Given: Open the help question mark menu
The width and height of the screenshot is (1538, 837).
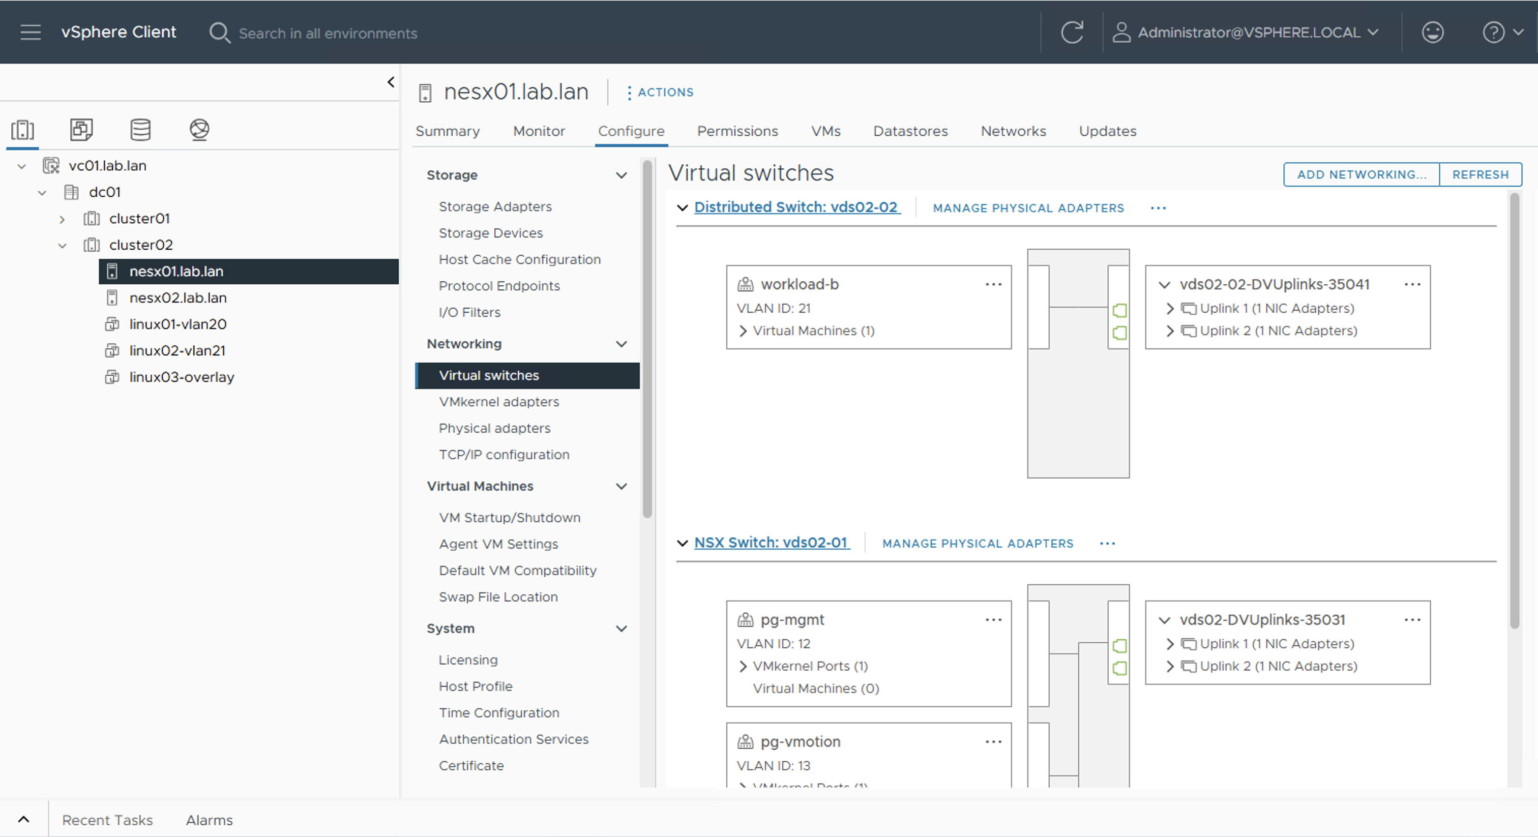Looking at the screenshot, I should tap(1494, 32).
